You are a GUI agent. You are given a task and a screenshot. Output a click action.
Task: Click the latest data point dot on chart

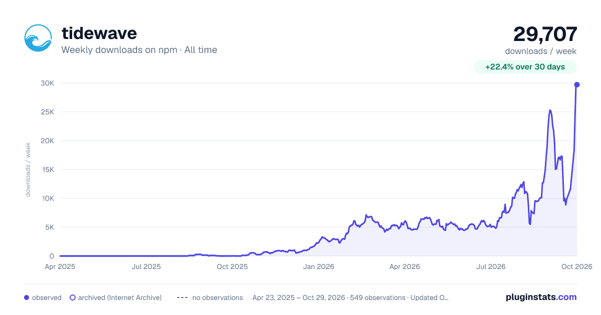pyautogui.click(x=576, y=84)
